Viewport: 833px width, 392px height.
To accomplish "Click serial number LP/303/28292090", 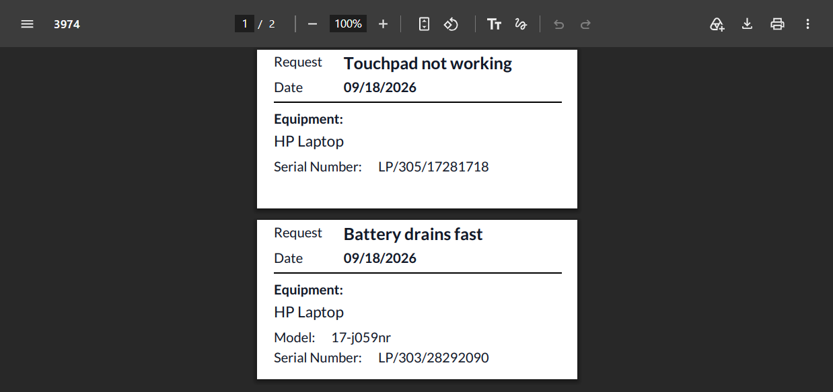I will 433,358.
